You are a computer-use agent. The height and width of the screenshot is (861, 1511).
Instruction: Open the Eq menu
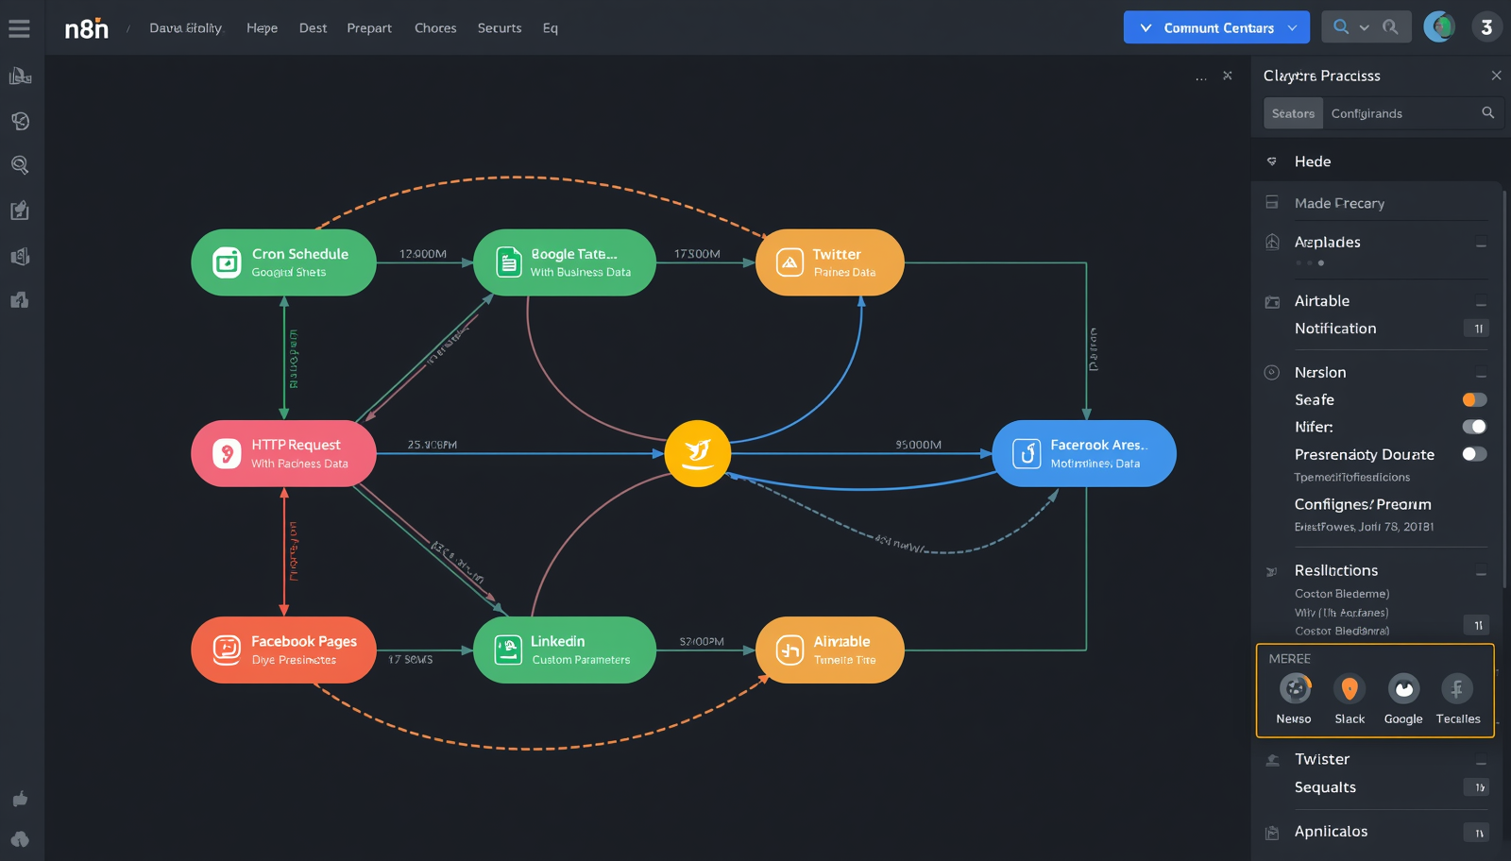pos(551,28)
